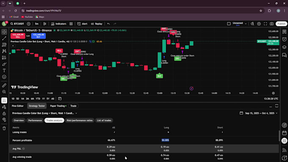Screen dimensions: 288x162
Task: Open quick search magnifier icon
Action: pyautogui.click(x=252, y=24)
